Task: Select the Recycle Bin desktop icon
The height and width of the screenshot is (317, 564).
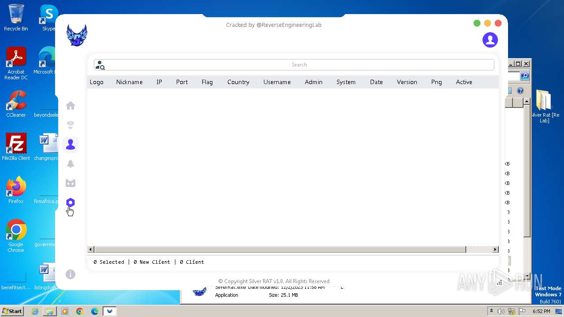Action: [x=16, y=18]
